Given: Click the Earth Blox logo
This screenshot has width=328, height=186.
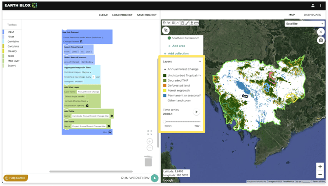Looking at the screenshot, I should pyautogui.click(x=21, y=5).
